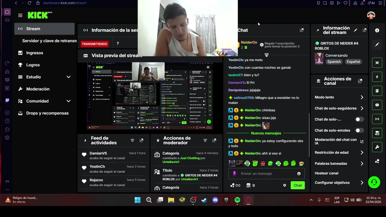
Task: Click NeiderOn username in the ahh si eso si message
Action: click(x=253, y=153)
